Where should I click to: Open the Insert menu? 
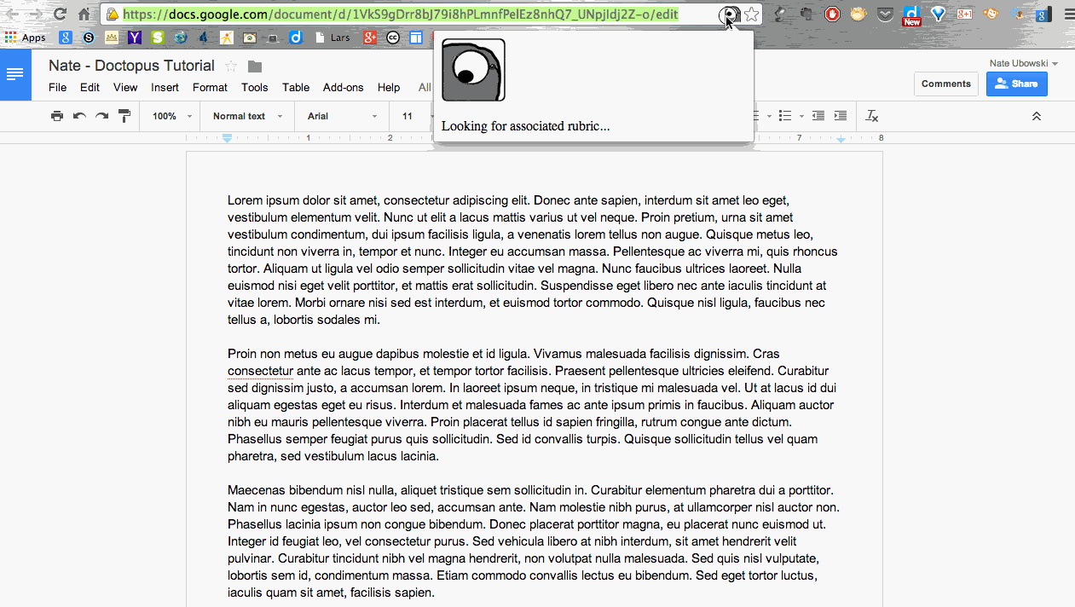point(165,87)
